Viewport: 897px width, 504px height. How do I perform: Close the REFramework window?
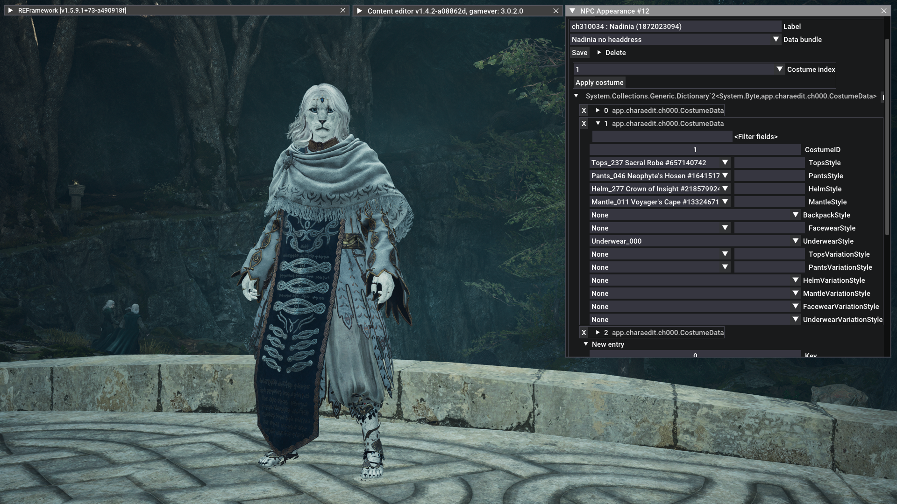coord(343,10)
